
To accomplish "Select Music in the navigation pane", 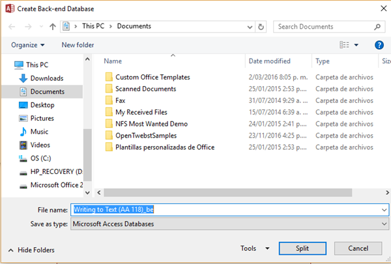I will tap(39, 132).
